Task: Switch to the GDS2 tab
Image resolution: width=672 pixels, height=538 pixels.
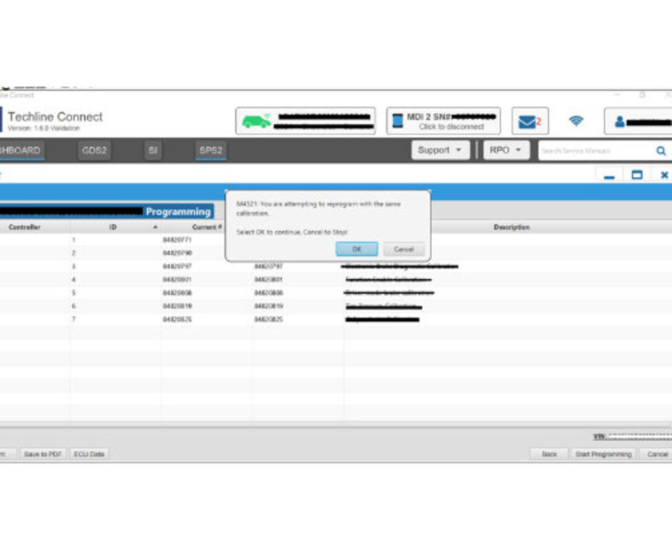Action: [94, 151]
